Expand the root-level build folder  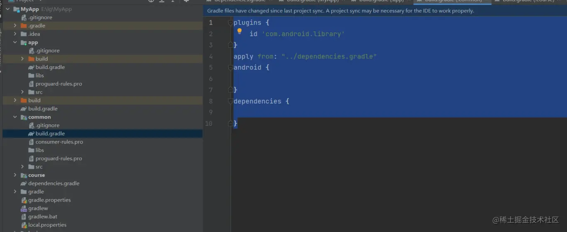point(15,100)
